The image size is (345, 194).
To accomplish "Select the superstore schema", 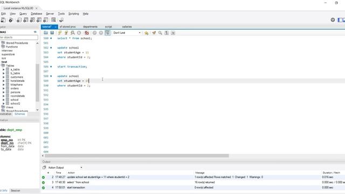I will pyautogui.click(x=8, y=54).
